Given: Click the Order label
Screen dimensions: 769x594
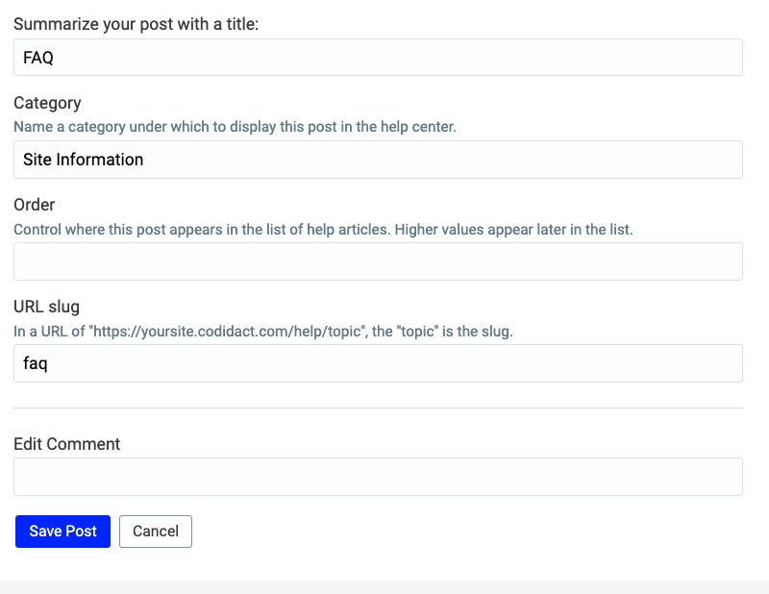Looking at the screenshot, I should point(35,205).
